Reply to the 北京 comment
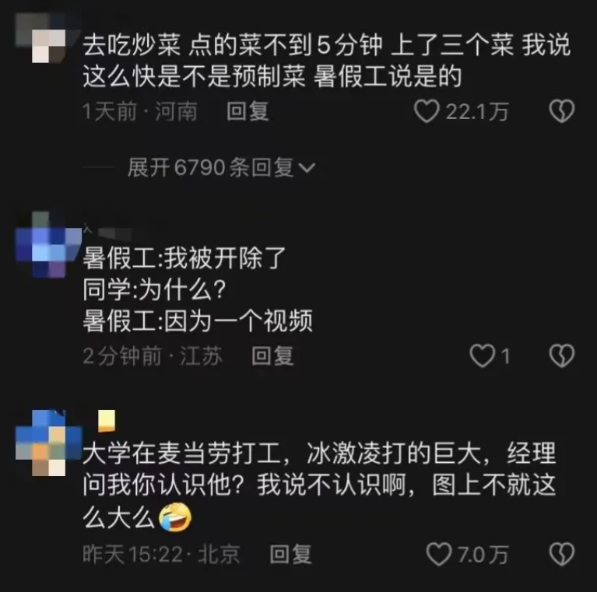 tap(291, 555)
